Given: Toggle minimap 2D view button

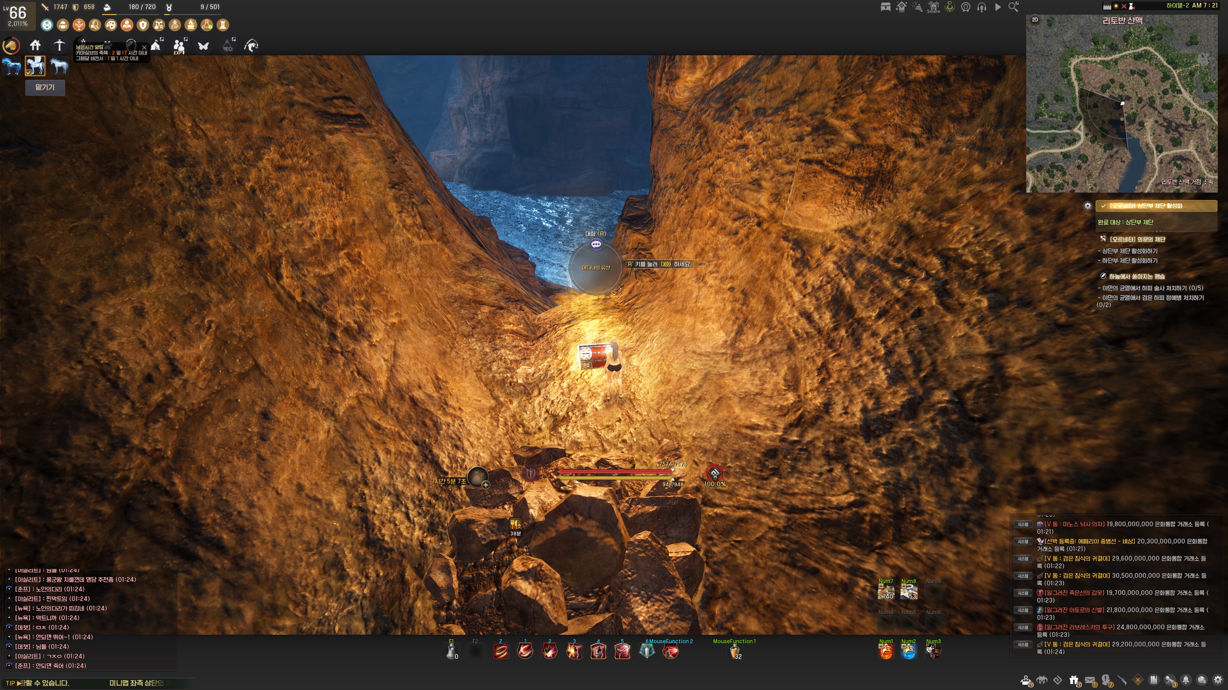Looking at the screenshot, I should coord(1035,20).
